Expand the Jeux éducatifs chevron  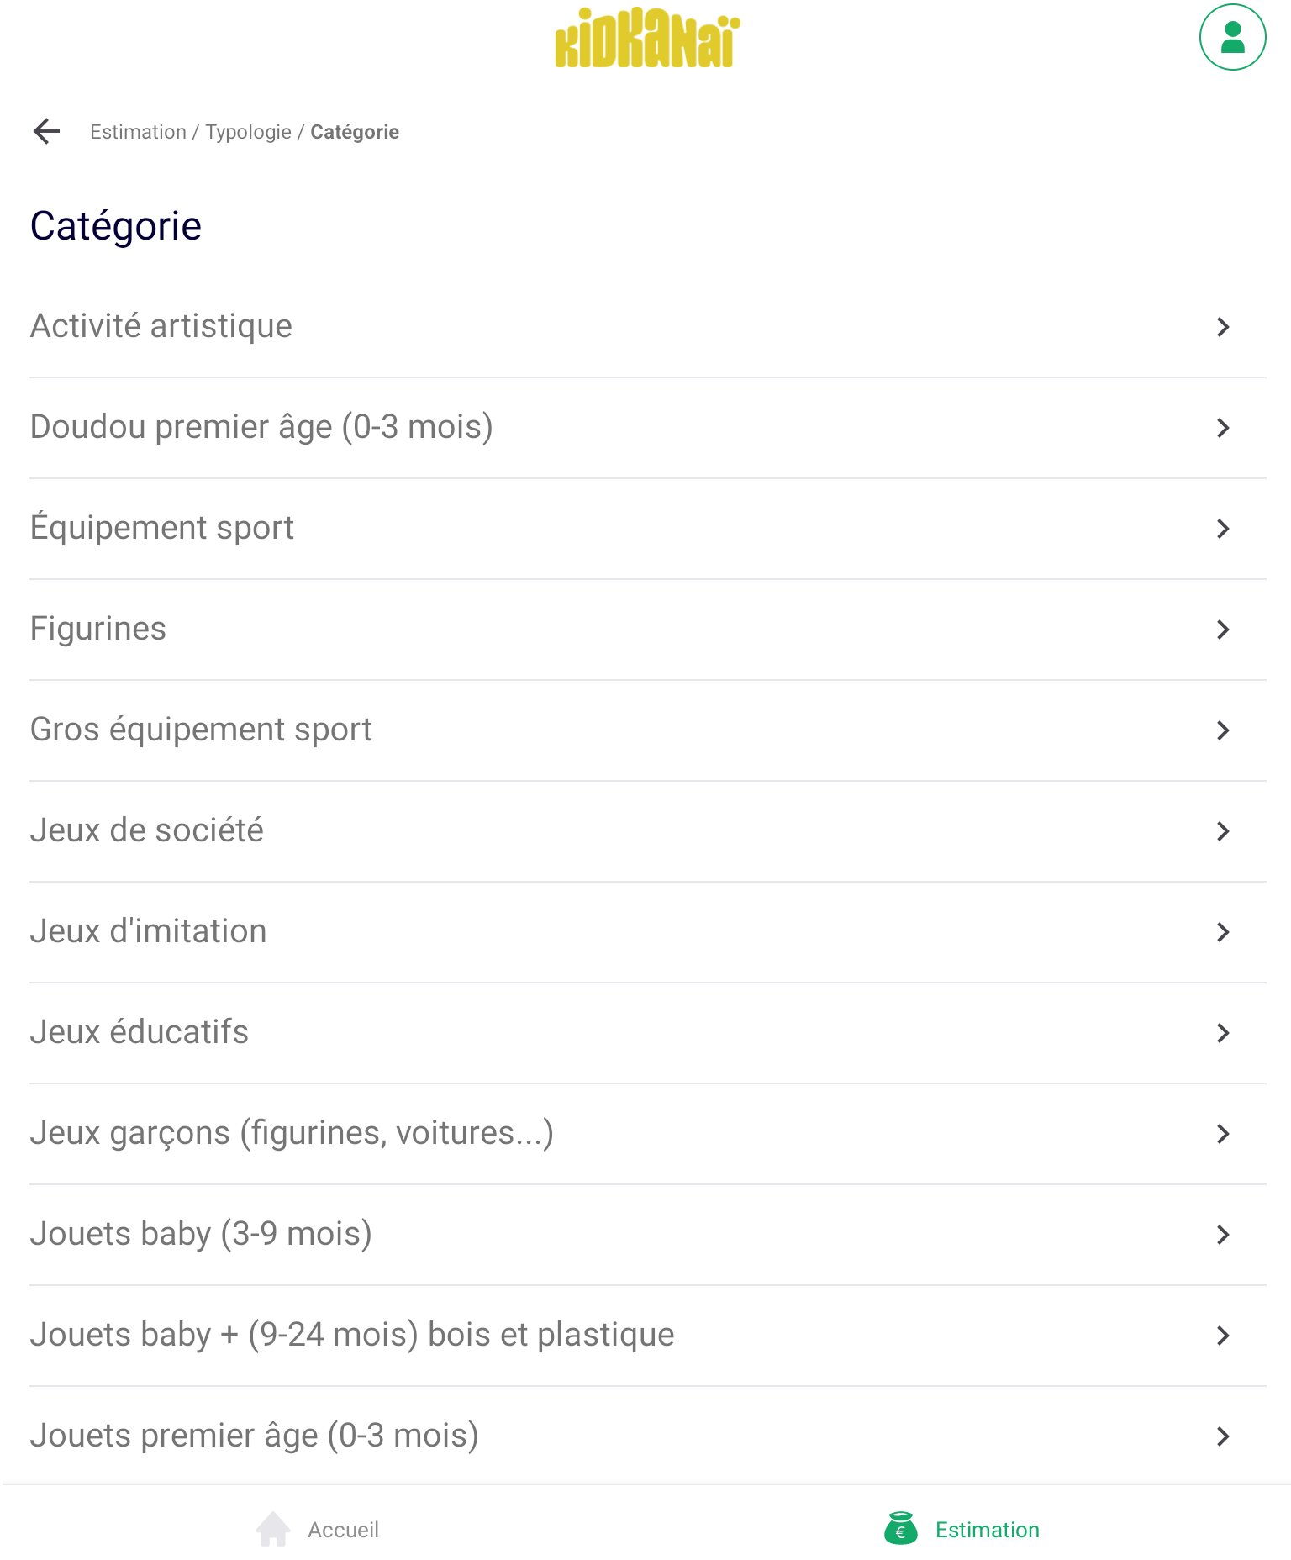(x=1223, y=1033)
